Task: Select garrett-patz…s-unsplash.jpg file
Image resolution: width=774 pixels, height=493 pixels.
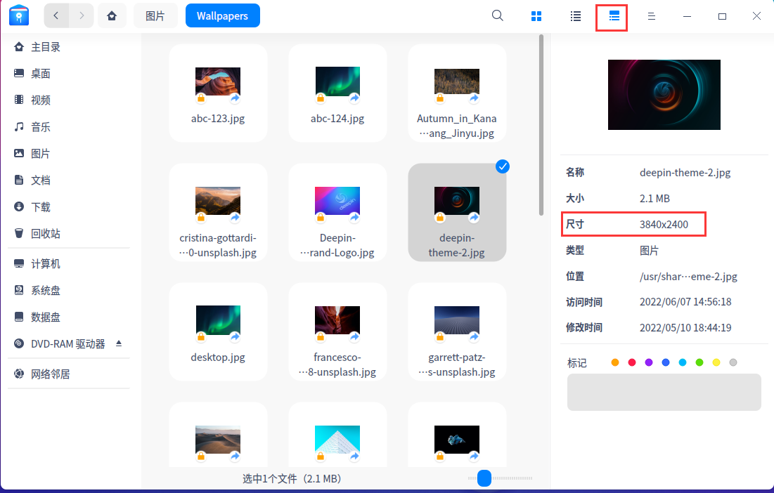Action: 457,331
